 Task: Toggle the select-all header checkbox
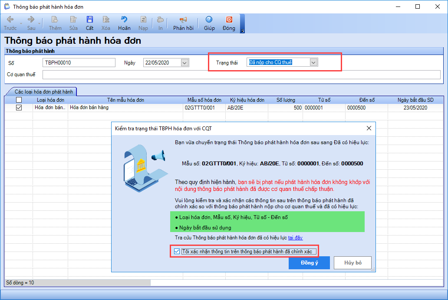pyautogui.click(x=19, y=100)
